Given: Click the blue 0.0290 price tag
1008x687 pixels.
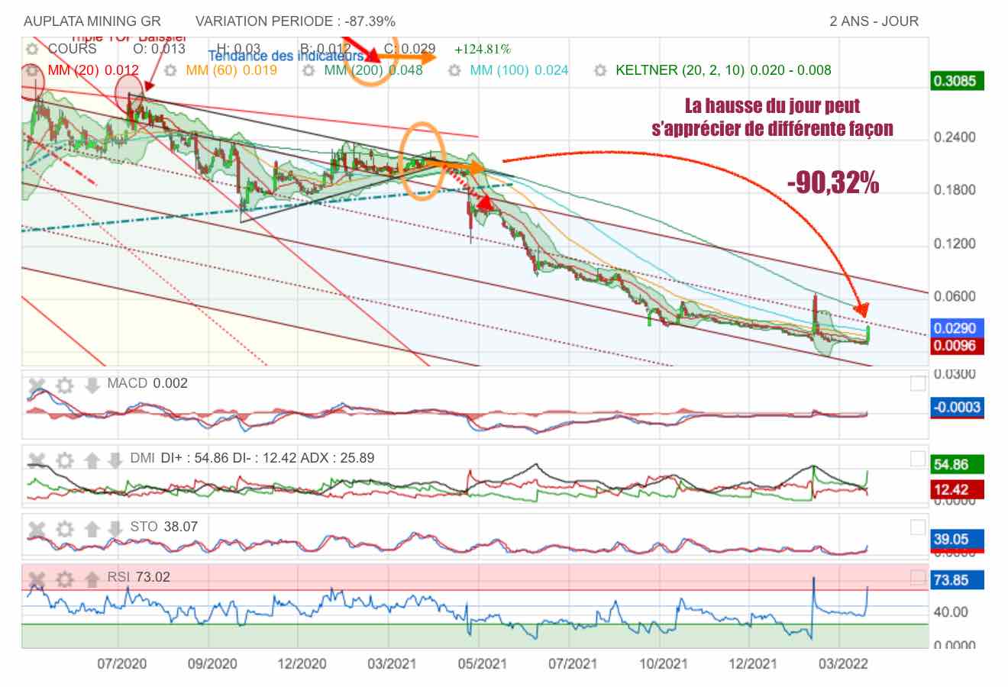Looking at the screenshot, I should click(x=957, y=328).
